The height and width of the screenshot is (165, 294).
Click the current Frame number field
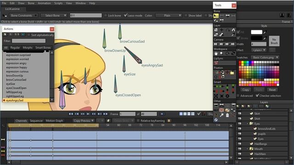(128, 114)
